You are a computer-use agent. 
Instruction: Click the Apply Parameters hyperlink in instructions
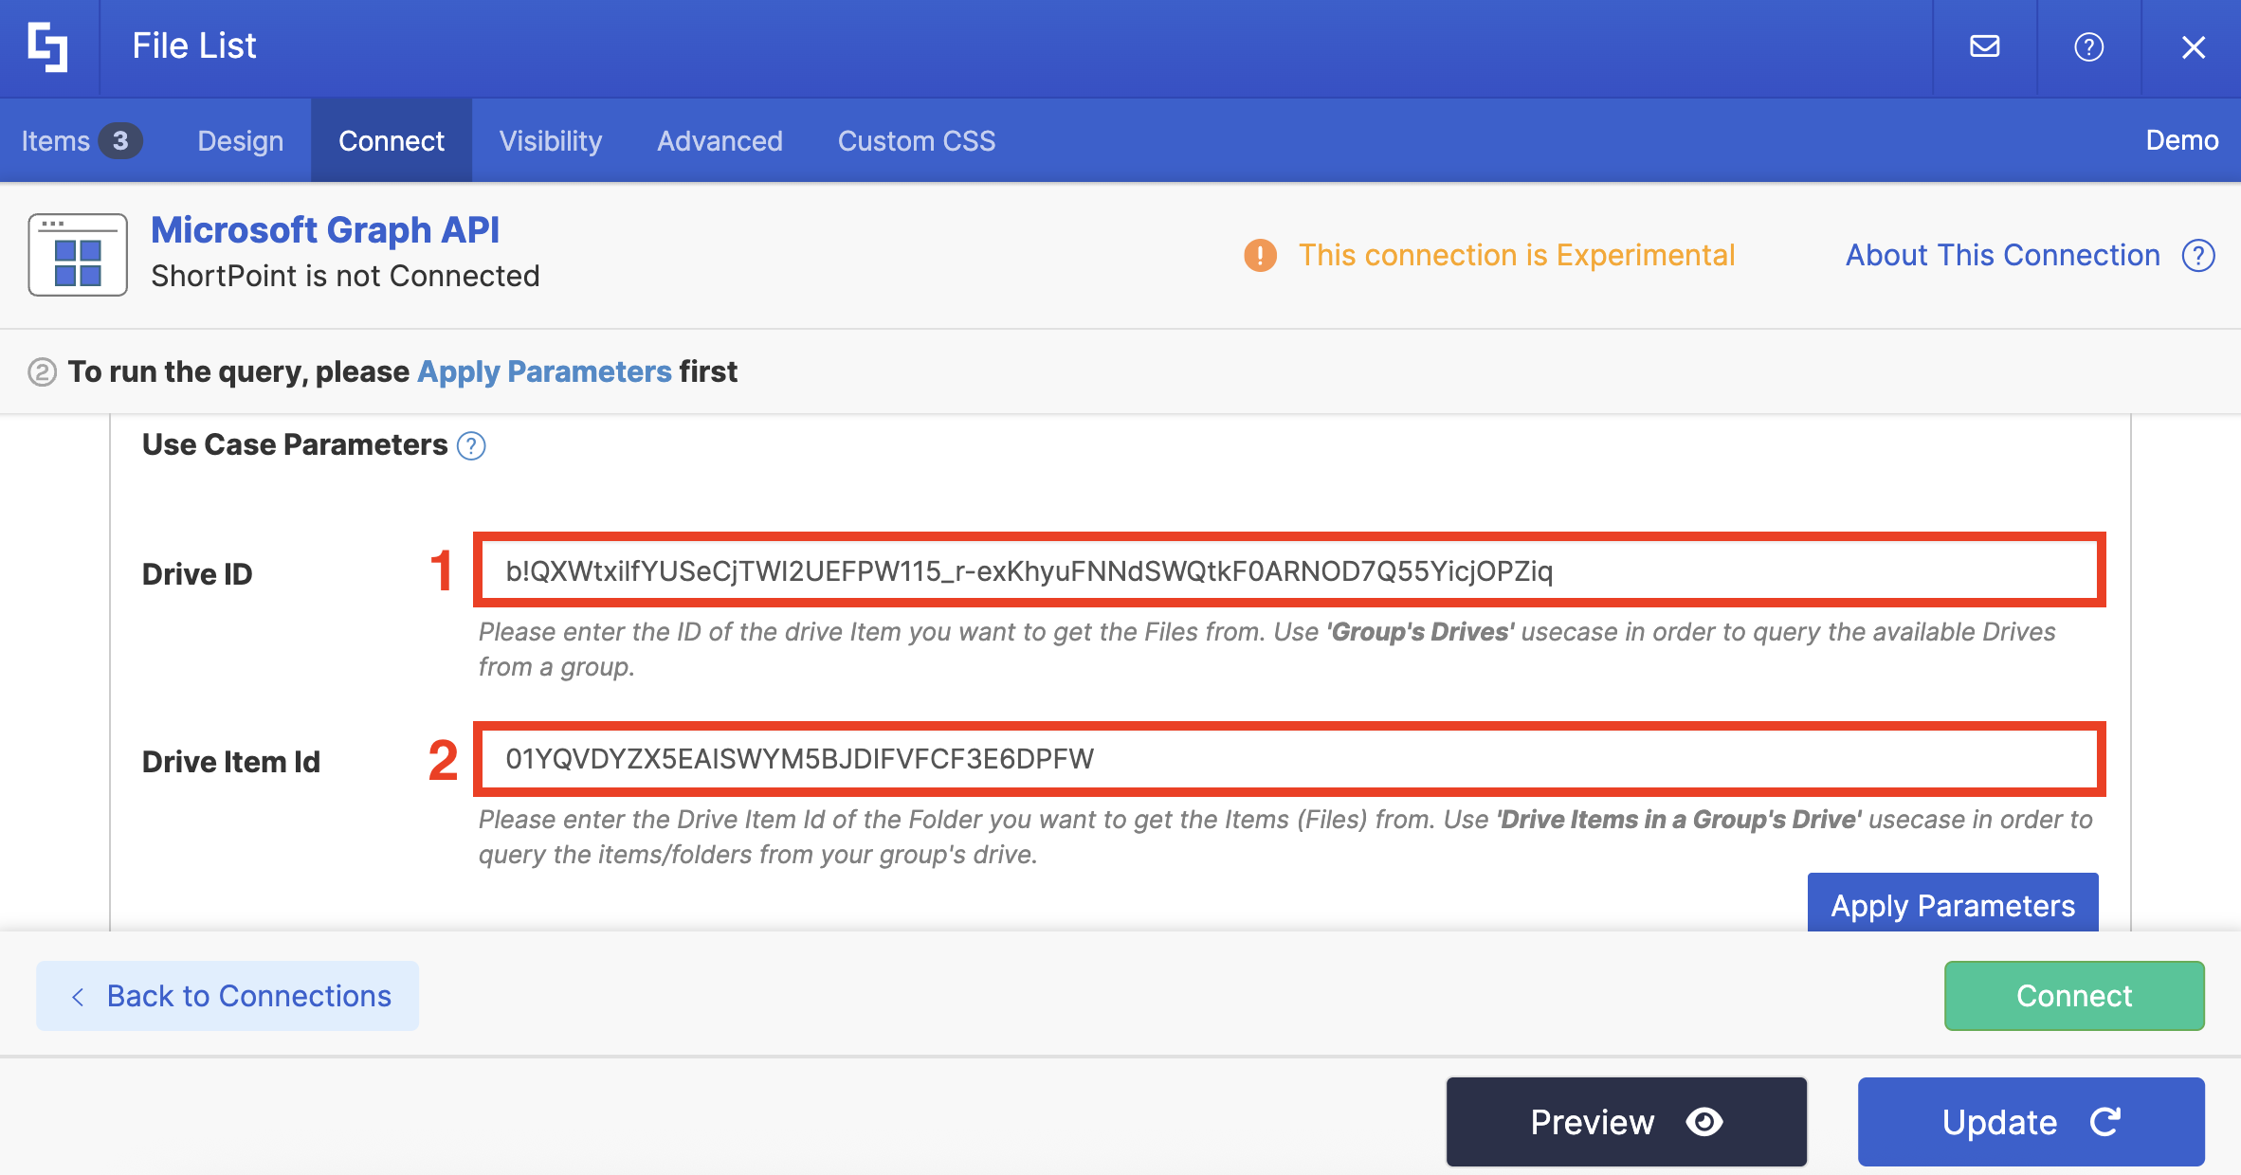[544, 371]
